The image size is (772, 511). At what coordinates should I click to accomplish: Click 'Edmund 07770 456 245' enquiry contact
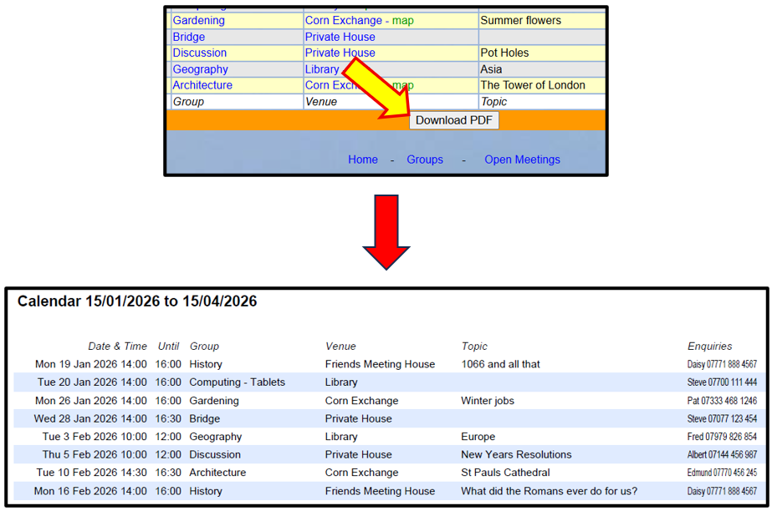click(x=722, y=473)
